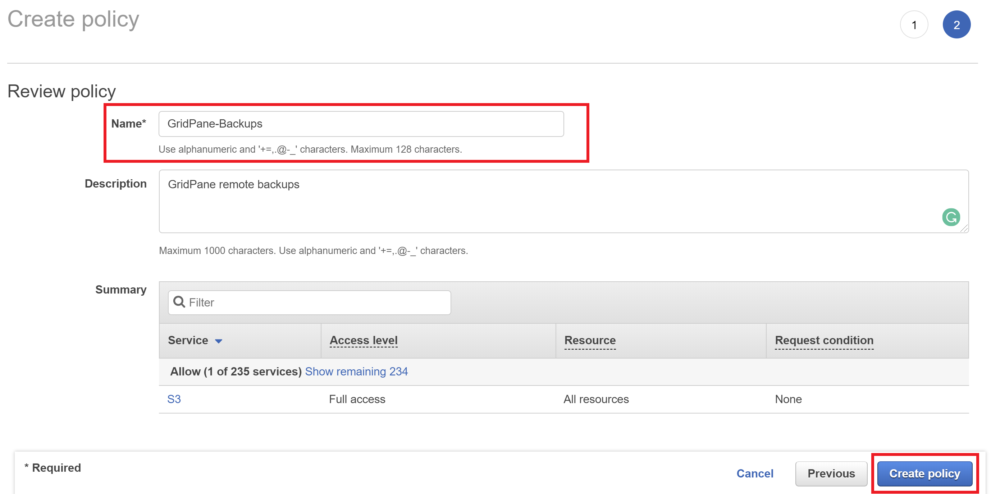Open the Show remaining 234 link
Screen dimensions: 991x494
click(356, 371)
